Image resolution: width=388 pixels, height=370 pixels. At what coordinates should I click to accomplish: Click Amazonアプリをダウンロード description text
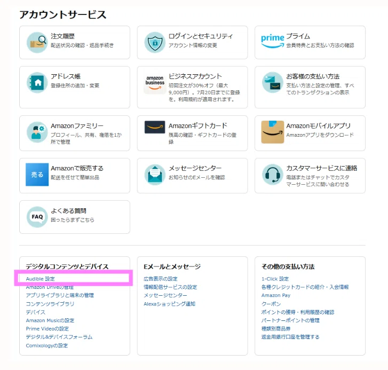click(320, 135)
